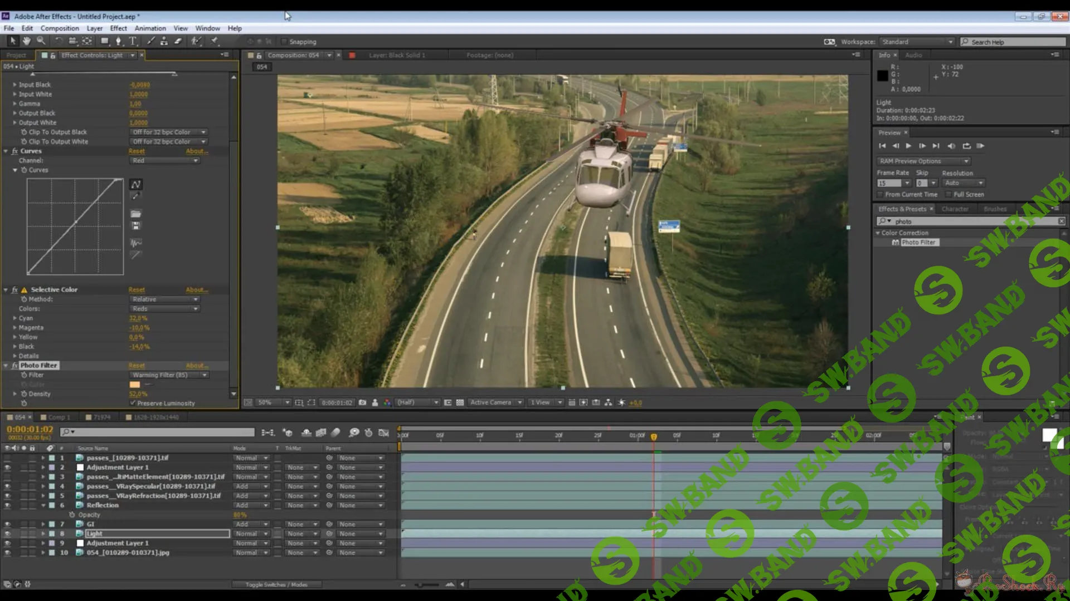1070x601 pixels.
Task: Open the Active Camera dropdown
Action: click(x=495, y=402)
